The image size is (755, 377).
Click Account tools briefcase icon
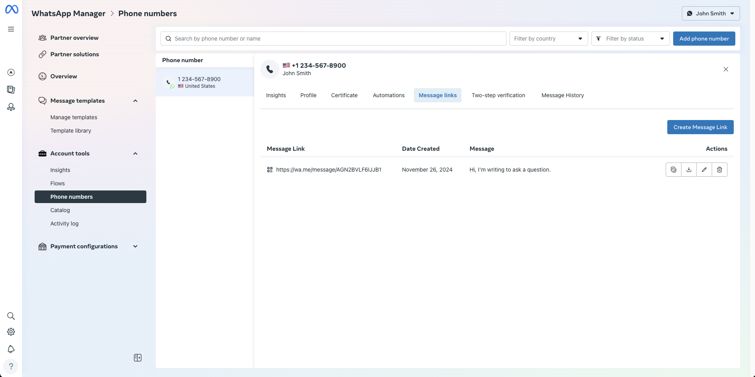42,153
